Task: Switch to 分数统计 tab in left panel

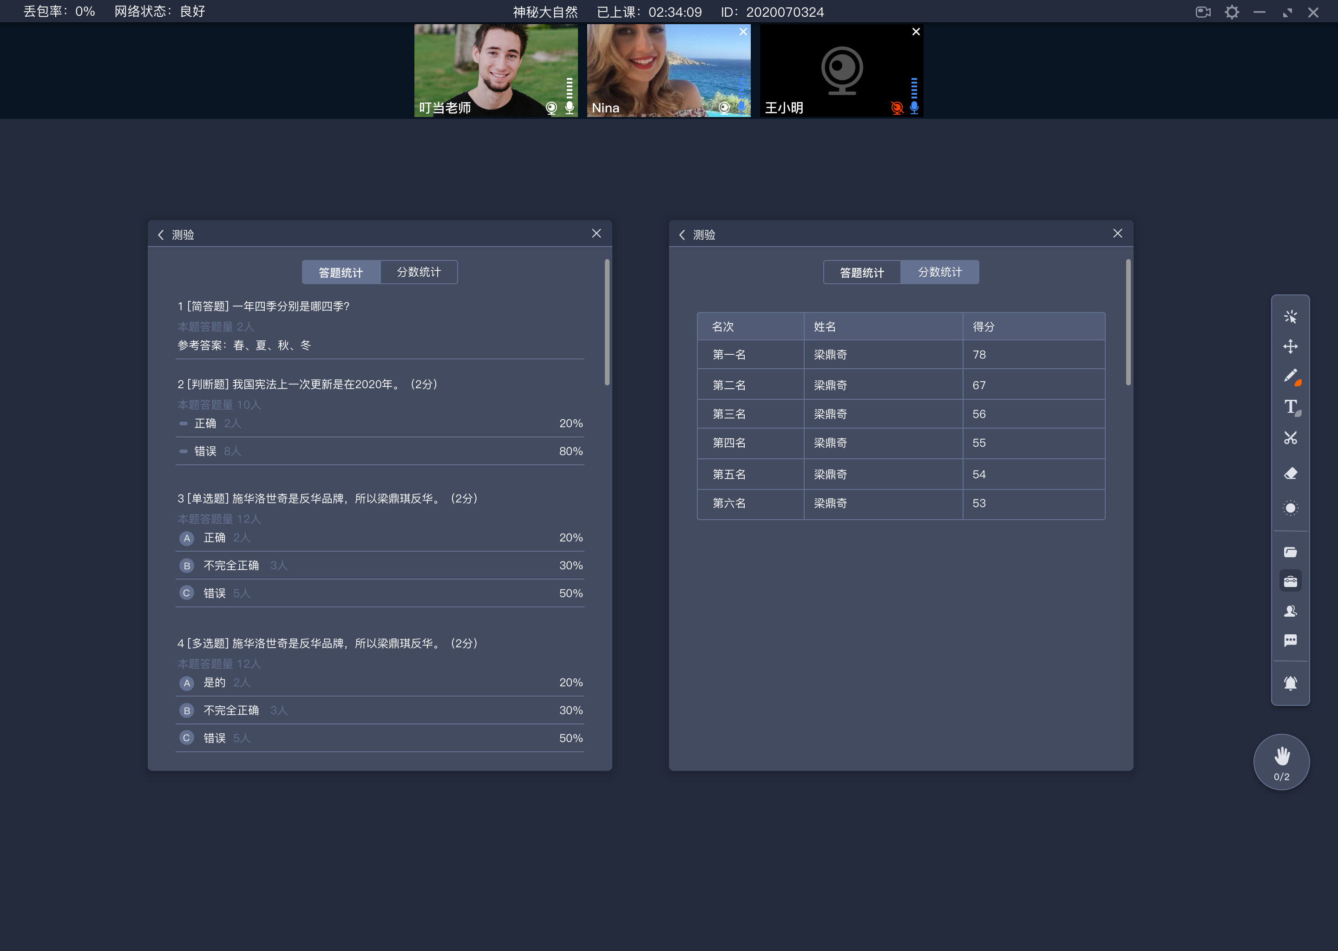Action: click(x=419, y=271)
